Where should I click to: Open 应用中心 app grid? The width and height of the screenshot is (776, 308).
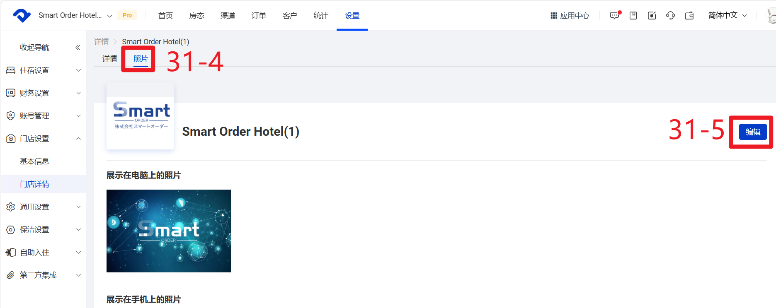pos(570,16)
